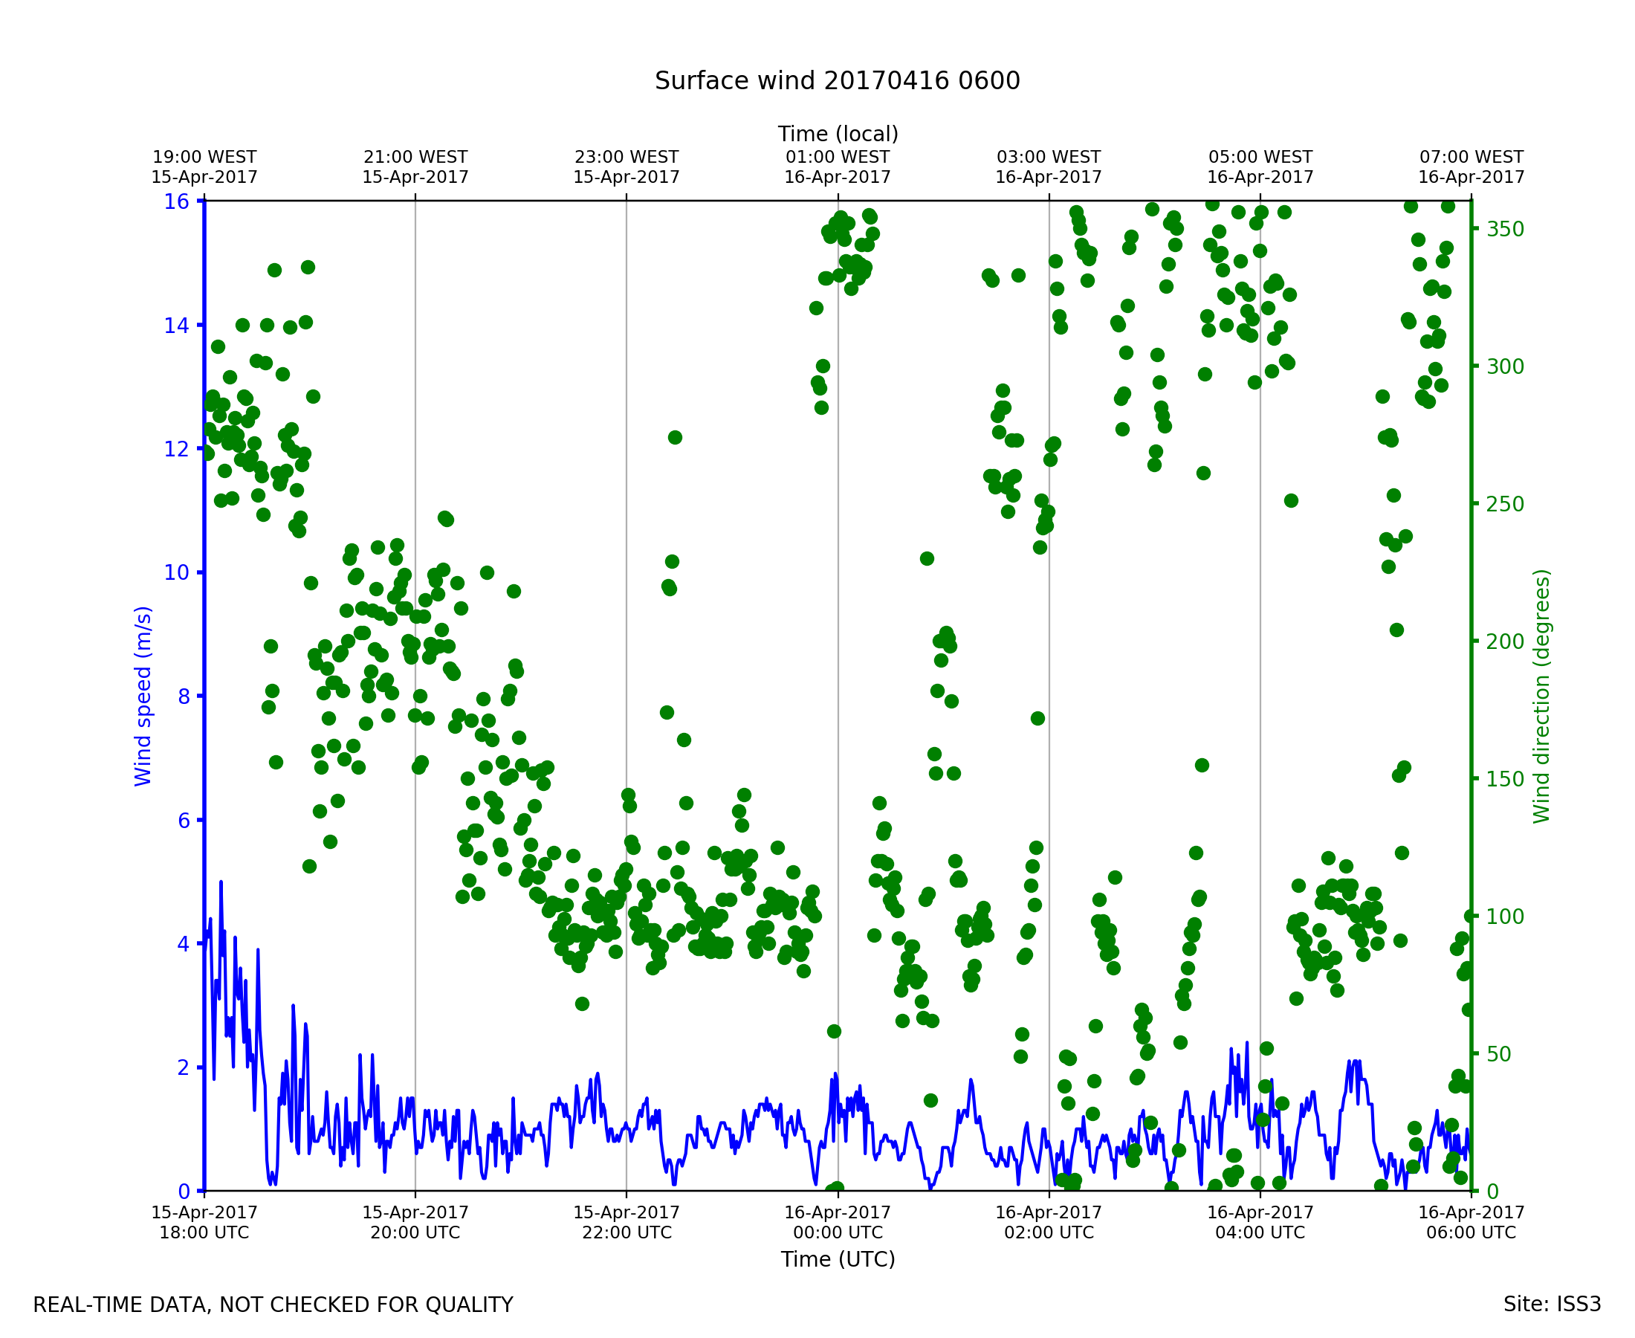Click the '05:00 WEST' top tick label
1635x1338 pixels.
tap(1260, 158)
